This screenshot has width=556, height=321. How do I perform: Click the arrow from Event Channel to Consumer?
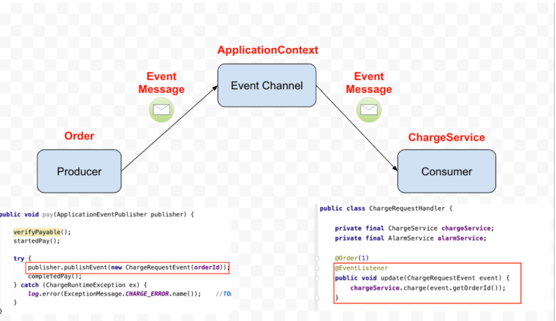(356, 129)
